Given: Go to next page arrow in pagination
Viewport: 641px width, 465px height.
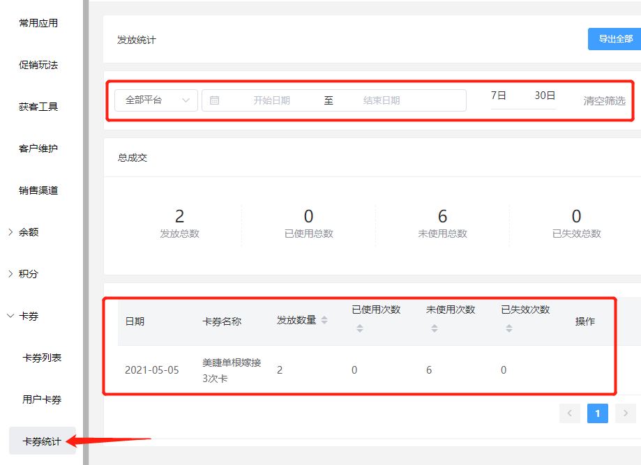Looking at the screenshot, I should click(x=625, y=413).
